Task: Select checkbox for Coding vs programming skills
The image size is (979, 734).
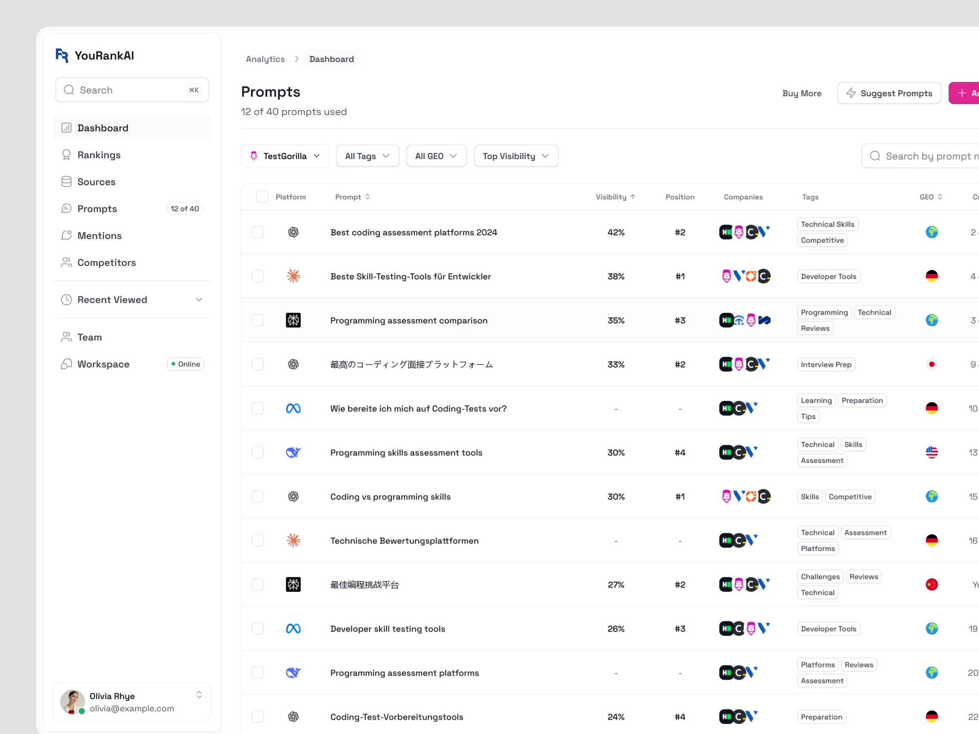Action: click(x=257, y=496)
